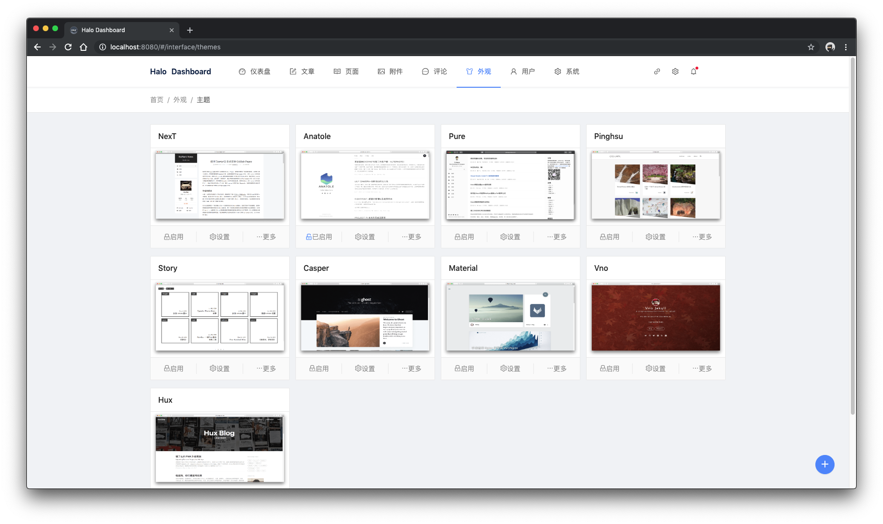Enable the Pinghsu theme
This screenshot has width=883, height=524.
tap(609, 236)
